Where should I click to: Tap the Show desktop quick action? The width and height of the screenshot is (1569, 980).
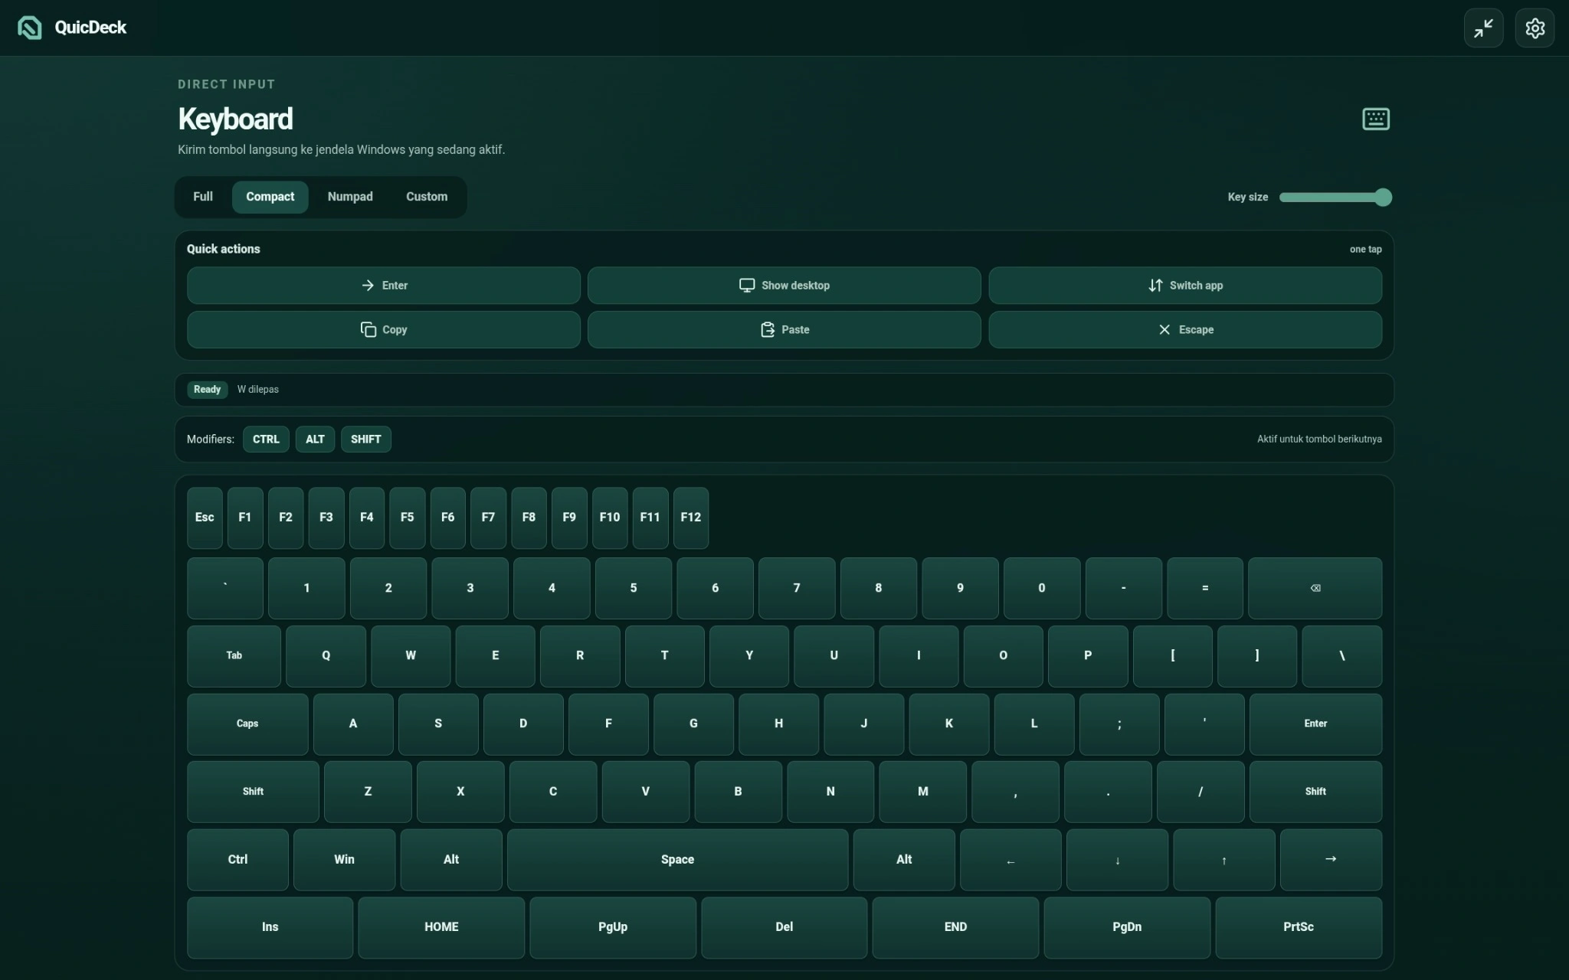tap(784, 286)
